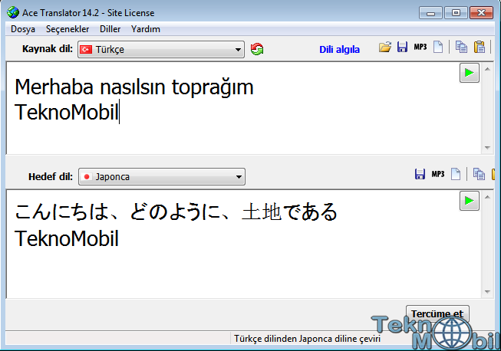Image resolution: width=501 pixels, height=351 pixels.
Task: Save source text with floppy icon
Action: pos(402,47)
